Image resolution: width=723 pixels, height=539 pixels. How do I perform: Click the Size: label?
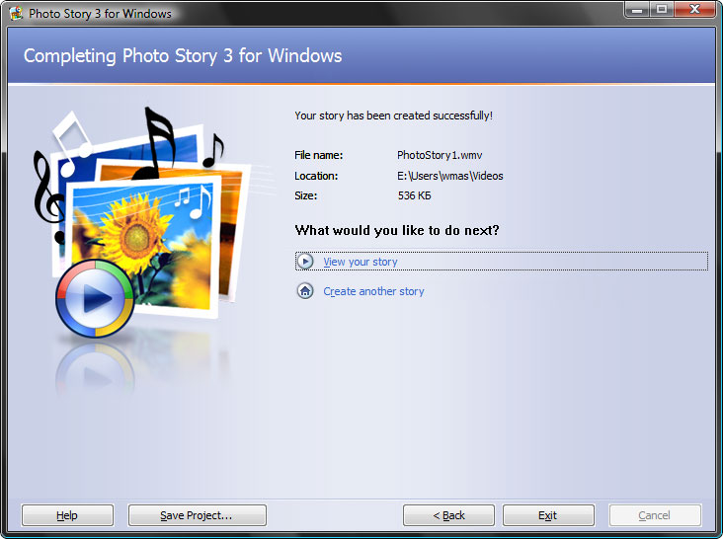306,195
